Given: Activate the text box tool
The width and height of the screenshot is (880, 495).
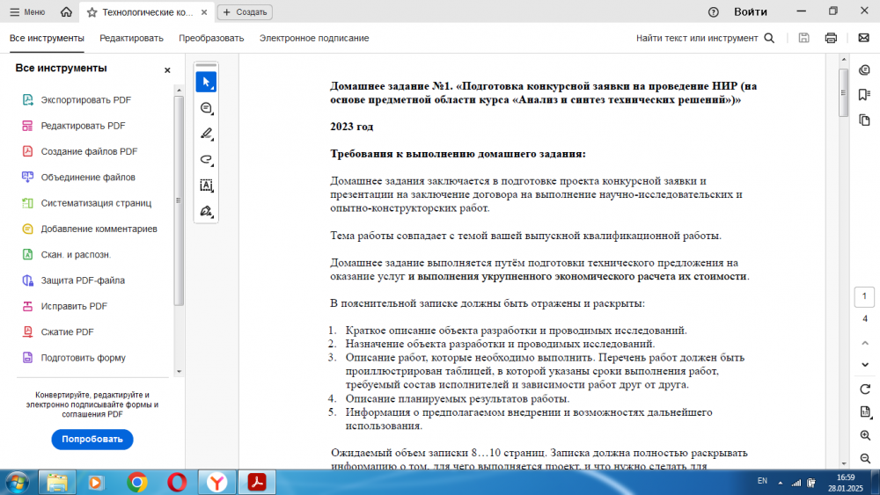Looking at the screenshot, I should click(206, 186).
